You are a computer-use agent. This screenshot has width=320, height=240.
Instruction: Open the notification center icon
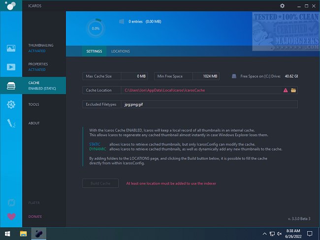click(x=310, y=234)
